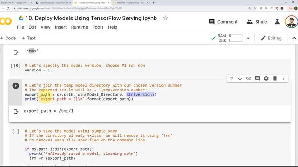Open the Help menu

pos(113,27)
